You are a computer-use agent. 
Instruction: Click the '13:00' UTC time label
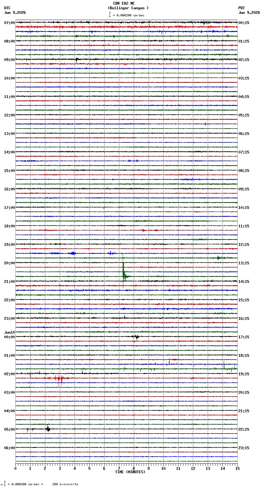pos(10,134)
